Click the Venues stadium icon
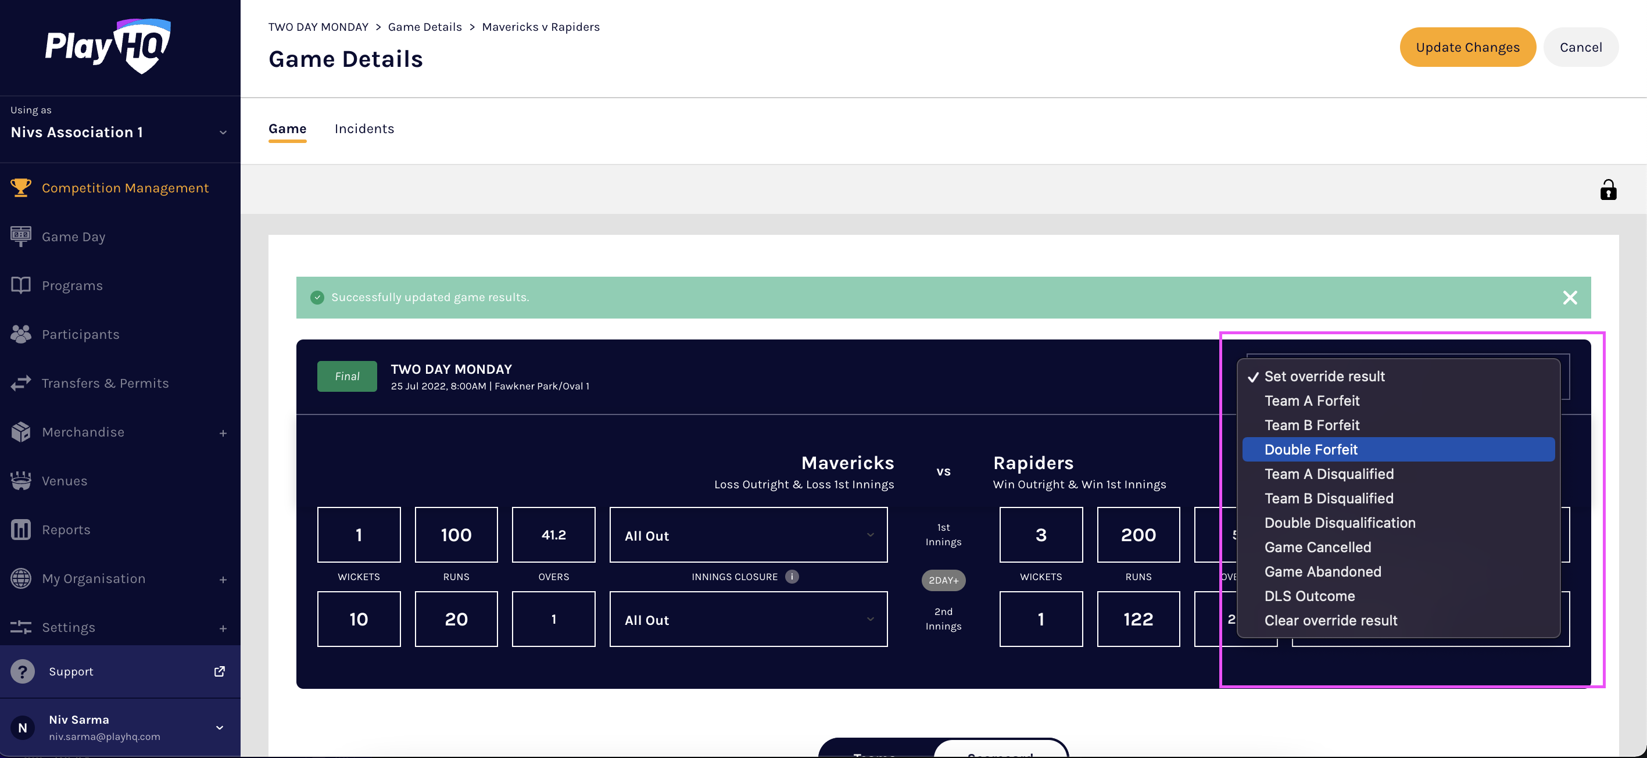The width and height of the screenshot is (1647, 758). 20,480
